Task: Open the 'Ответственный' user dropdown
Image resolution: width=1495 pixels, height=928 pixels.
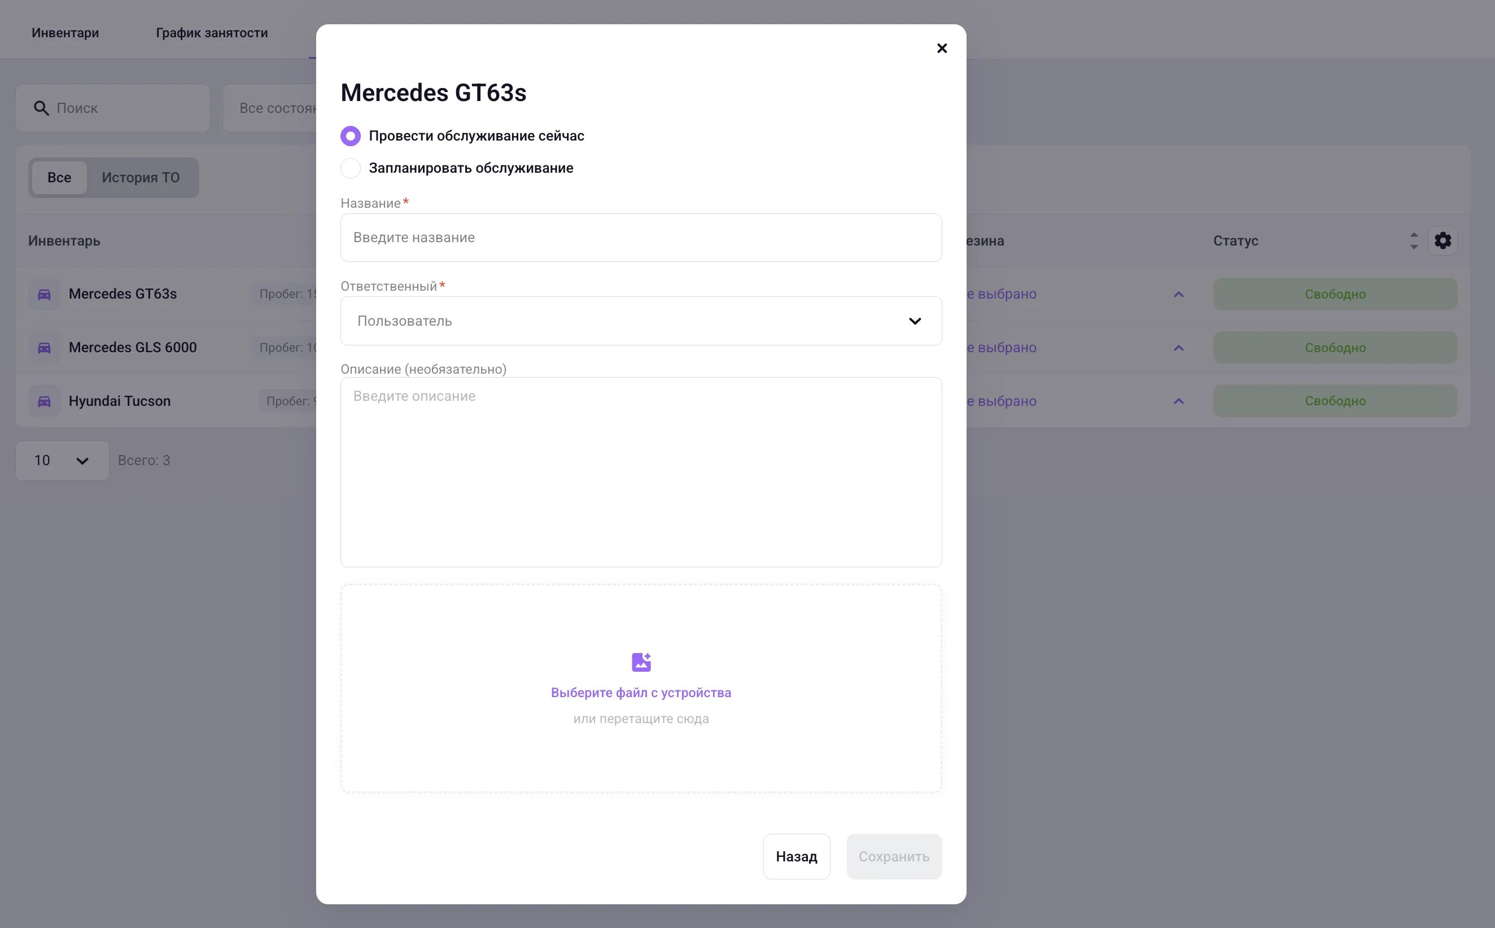Action: click(641, 321)
